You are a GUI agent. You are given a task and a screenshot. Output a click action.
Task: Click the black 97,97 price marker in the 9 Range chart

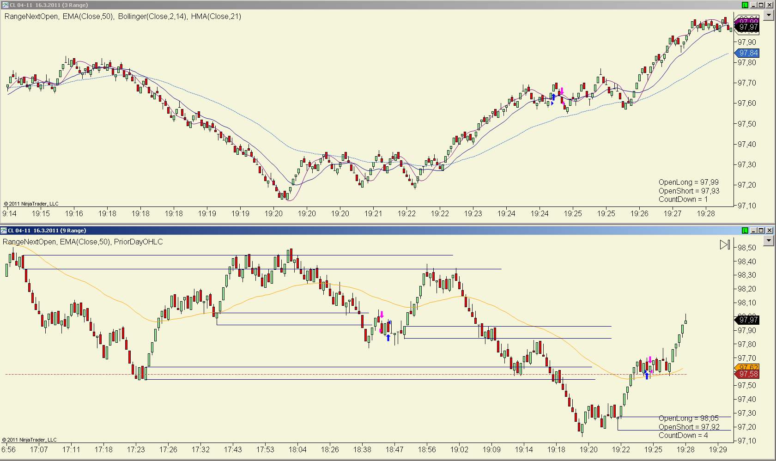pos(747,320)
